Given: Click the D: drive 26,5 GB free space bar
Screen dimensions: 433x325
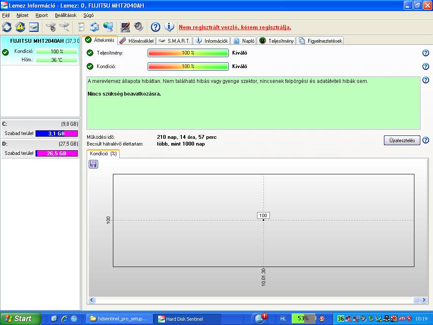Looking at the screenshot, I should [x=57, y=153].
